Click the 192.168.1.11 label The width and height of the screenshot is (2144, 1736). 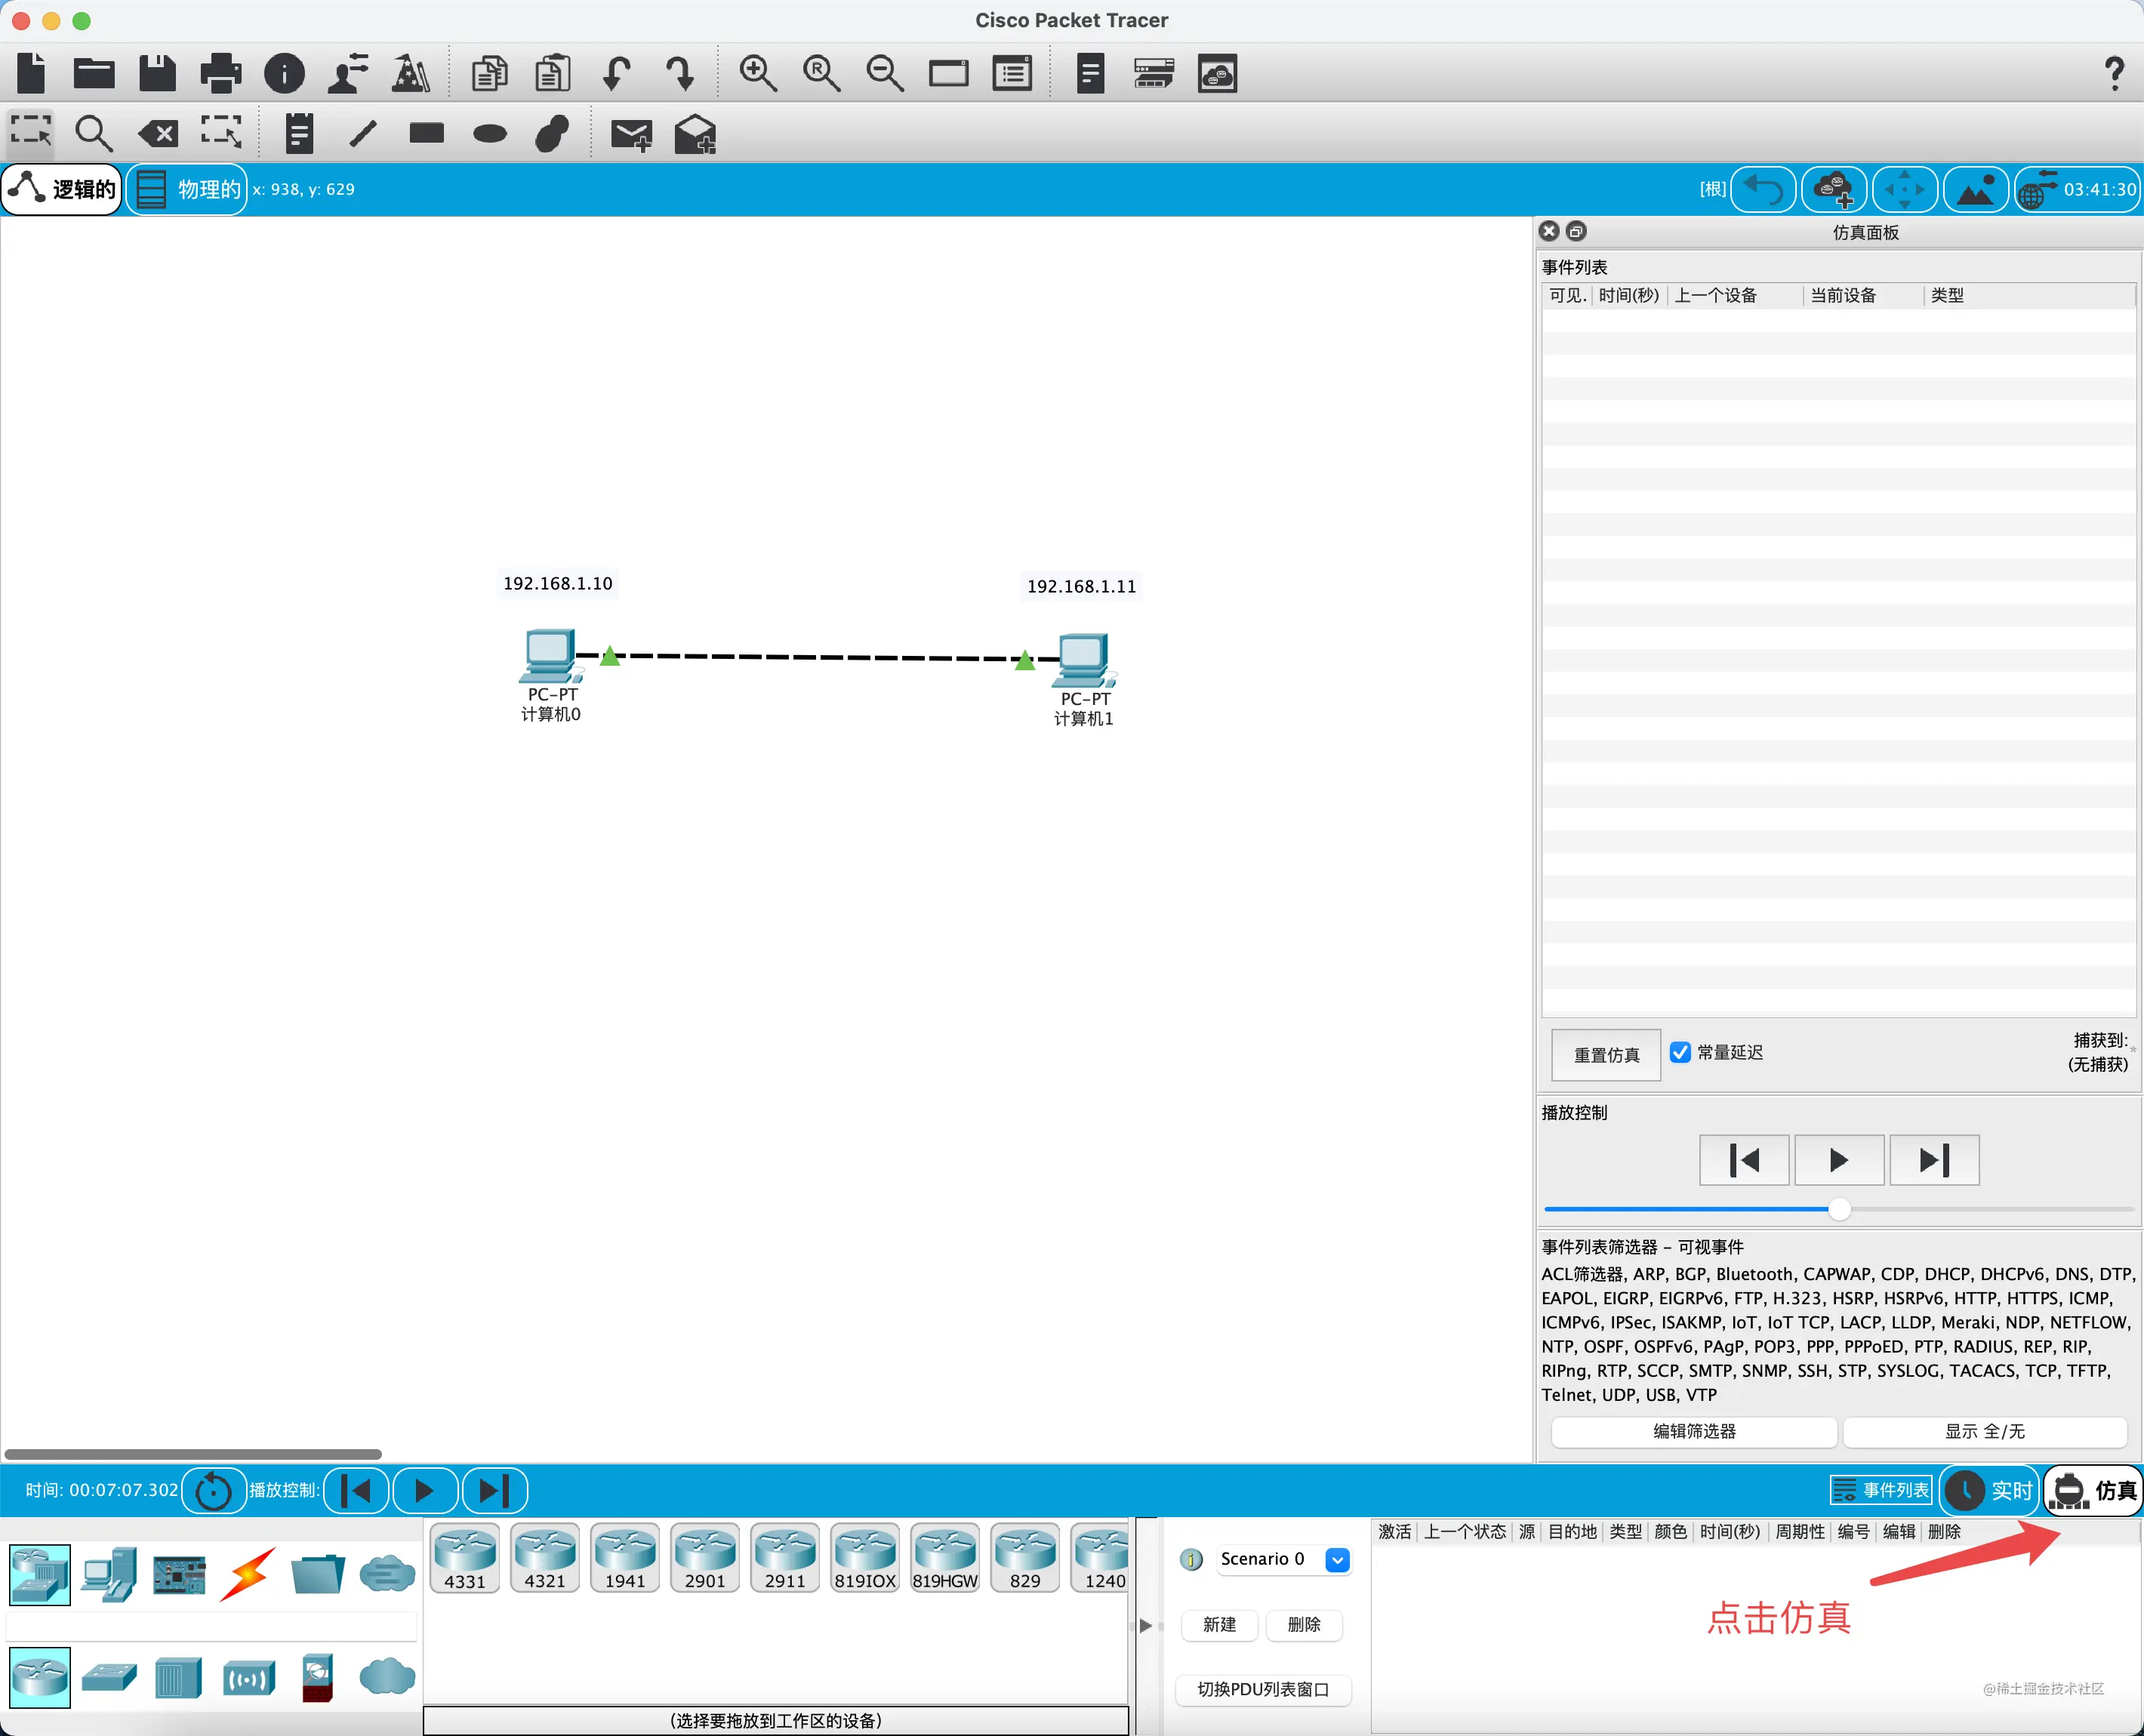click(1082, 586)
